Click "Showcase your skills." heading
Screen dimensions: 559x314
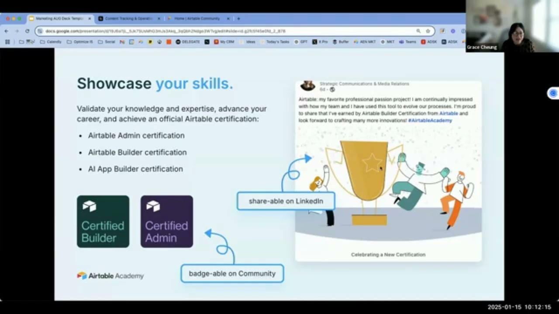[x=155, y=83]
